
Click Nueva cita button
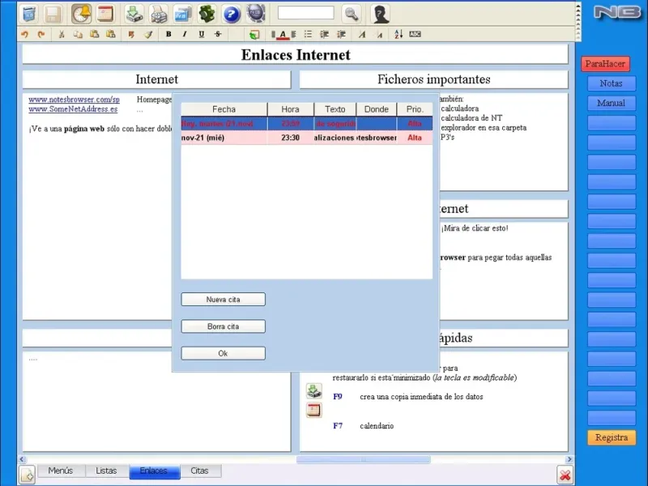(224, 300)
